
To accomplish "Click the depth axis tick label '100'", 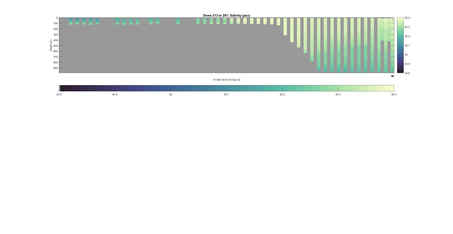I will [55, 23].
